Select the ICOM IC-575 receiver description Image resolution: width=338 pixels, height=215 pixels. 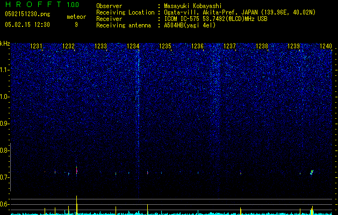(215, 19)
